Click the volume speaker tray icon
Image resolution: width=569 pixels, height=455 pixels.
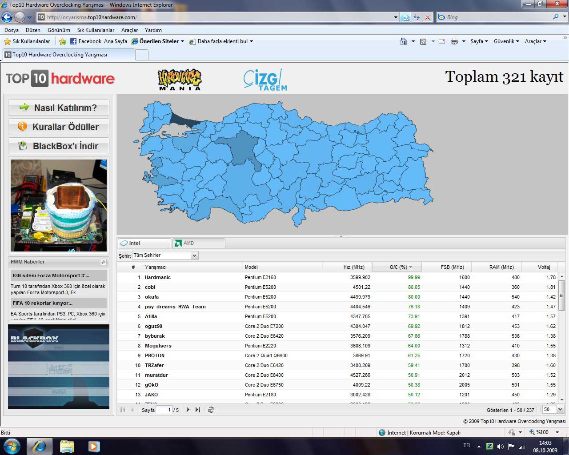[501, 446]
